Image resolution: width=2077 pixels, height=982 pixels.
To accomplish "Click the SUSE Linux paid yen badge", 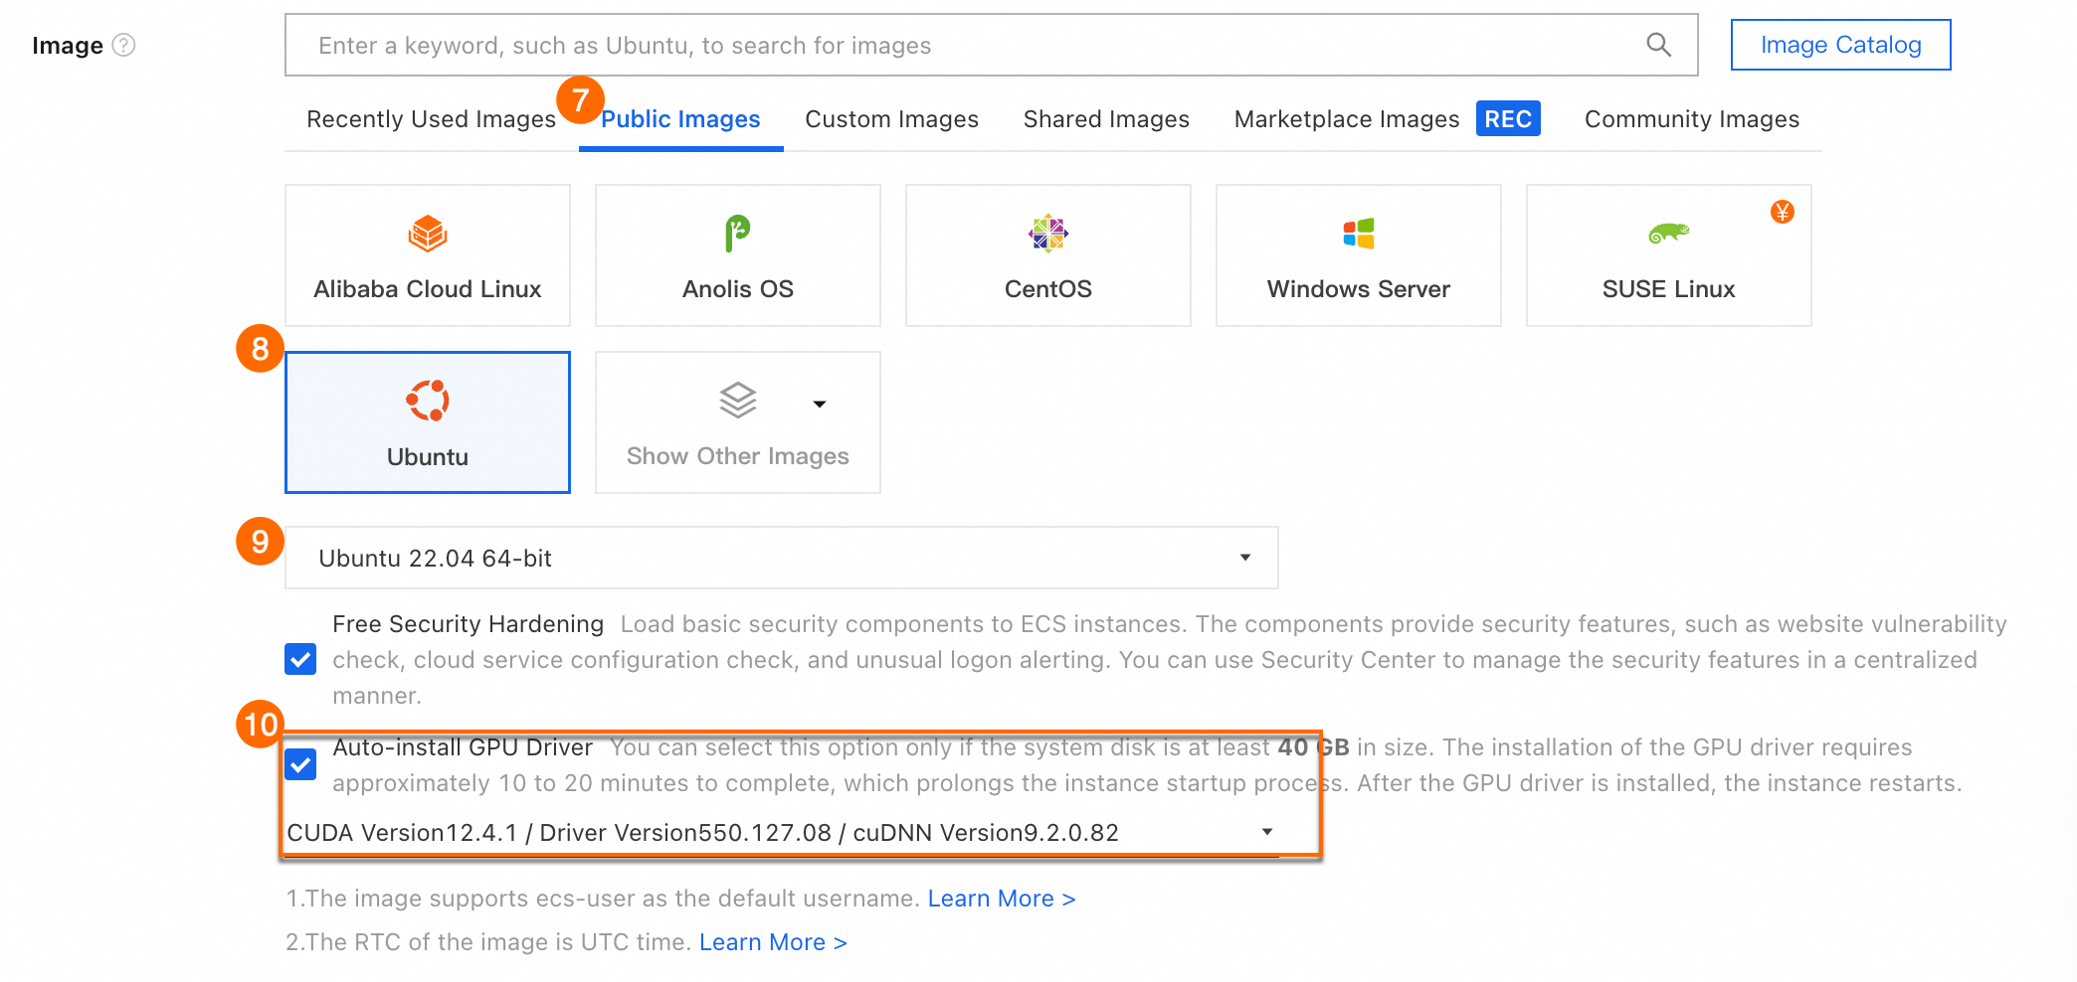I will click(x=1782, y=212).
